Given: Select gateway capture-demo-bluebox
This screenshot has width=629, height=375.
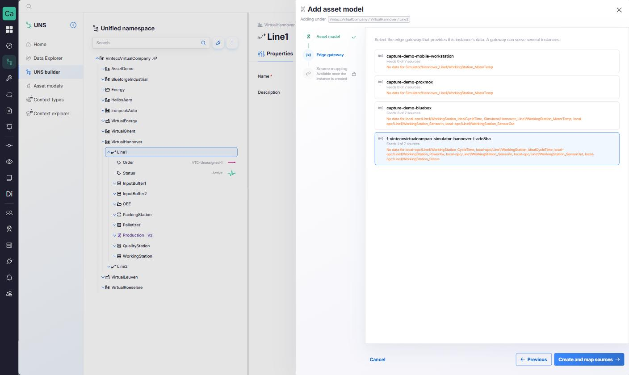Looking at the screenshot, I should coord(497,116).
